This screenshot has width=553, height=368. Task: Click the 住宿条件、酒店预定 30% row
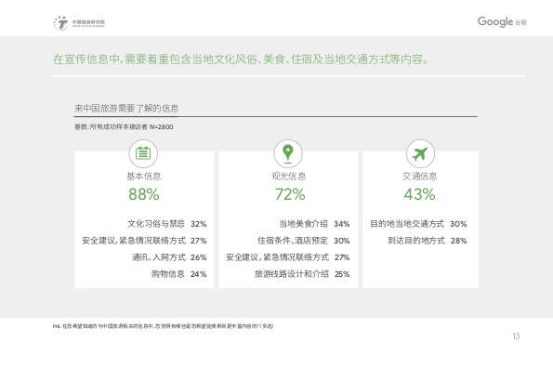[x=304, y=241]
